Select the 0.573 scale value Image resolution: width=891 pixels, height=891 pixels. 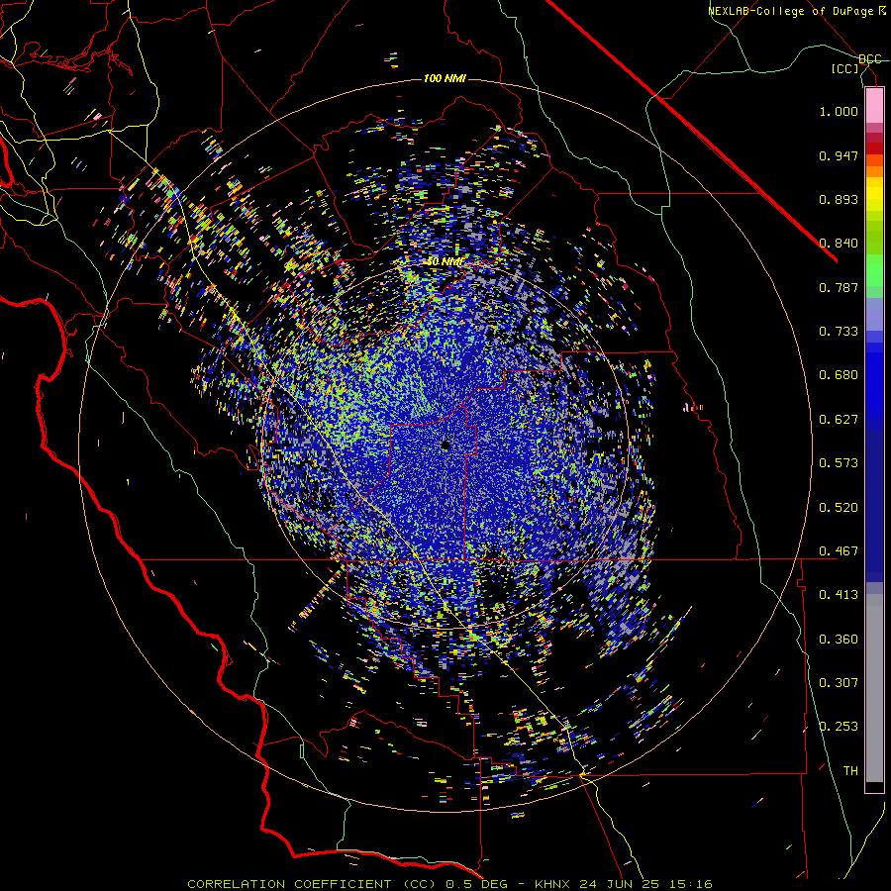pos(839,463)
